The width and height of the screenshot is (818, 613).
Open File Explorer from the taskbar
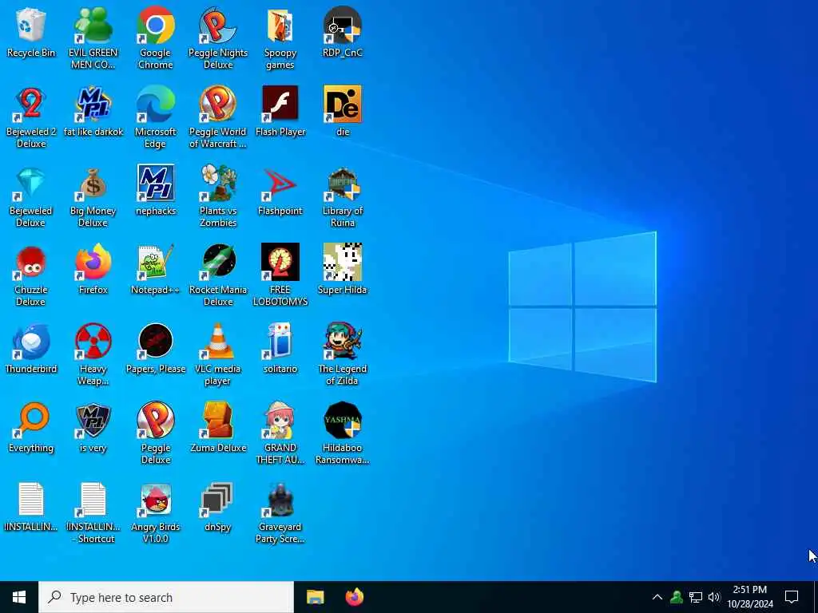tap(315, 597)
